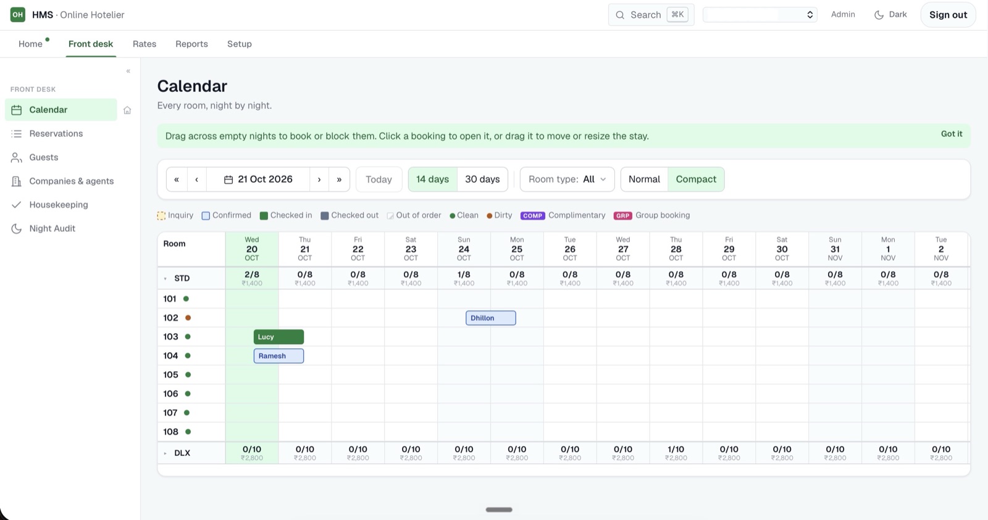
Task: Open the Lucy booking in room 103
Action: click(278, 337)
